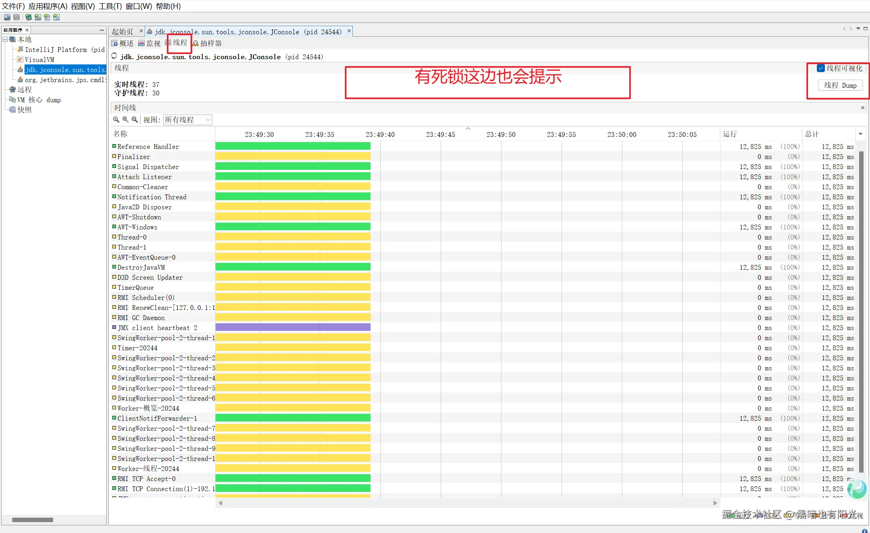Screen dimensions: 870x533
Task: Close the 时间线 panel section
Action: click(862, 107)
